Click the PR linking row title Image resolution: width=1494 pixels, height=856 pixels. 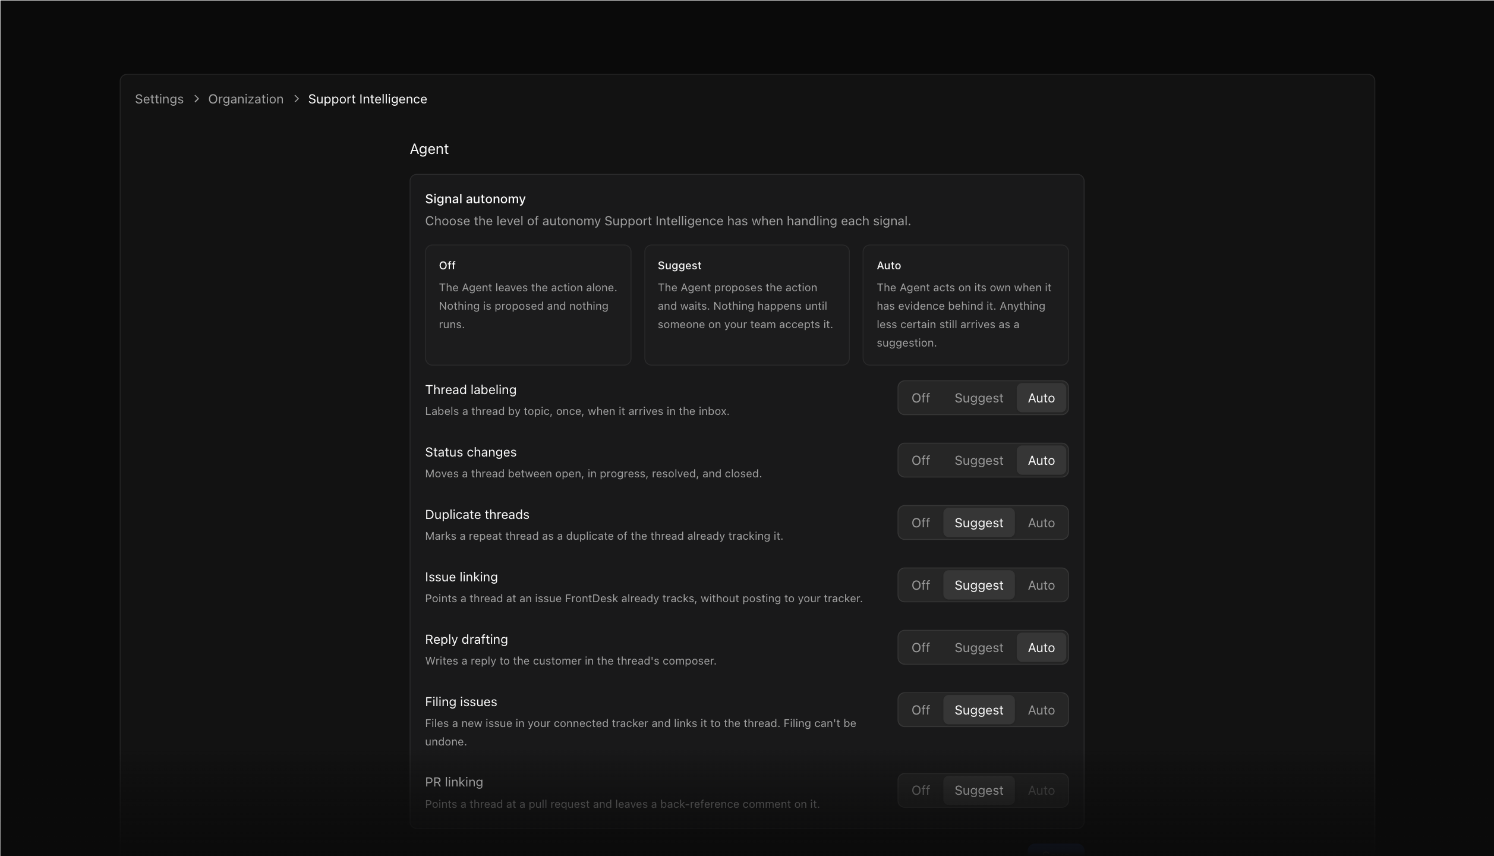pos(454,782)
